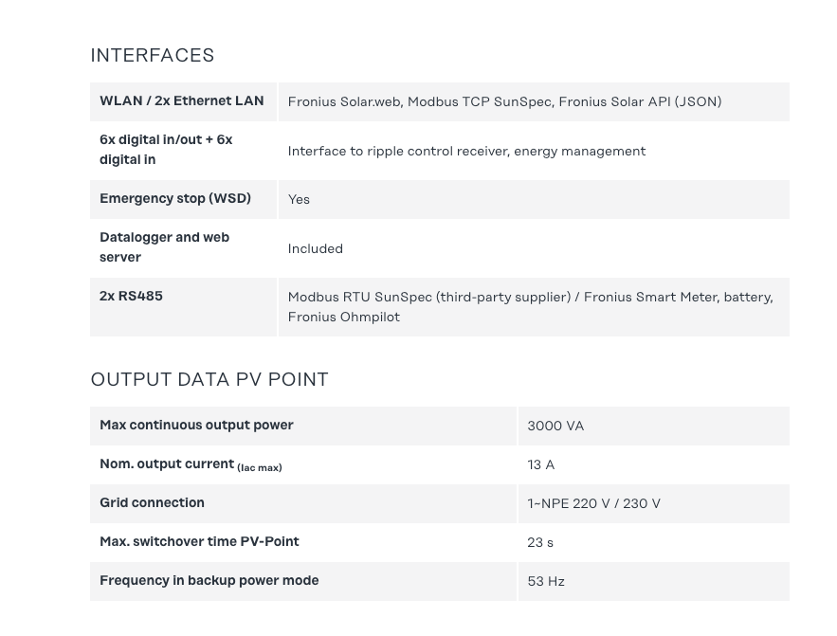This screenshot has height=636, width=837.
Task: Click the 13 A value
Action: tap(541, 464)
